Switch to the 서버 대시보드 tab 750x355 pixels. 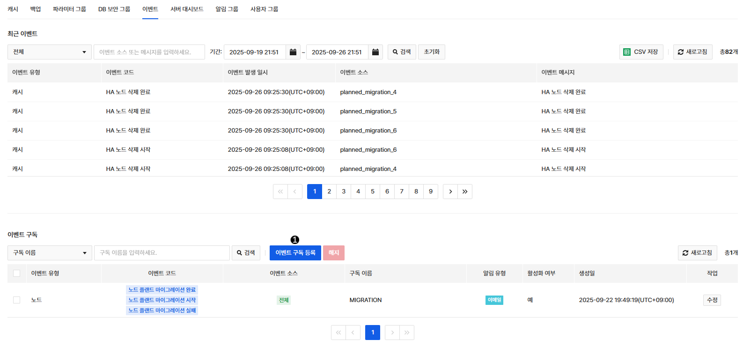[187, 9]
